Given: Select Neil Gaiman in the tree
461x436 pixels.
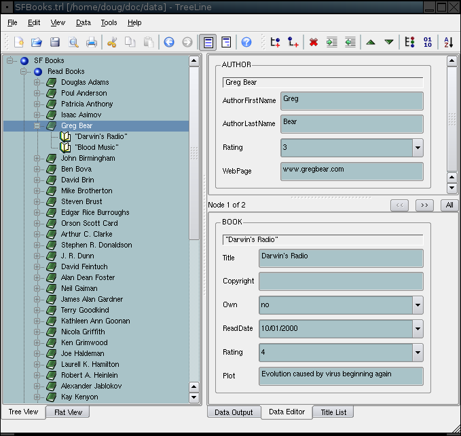Looking at the screenshot, I should [79, 289].
